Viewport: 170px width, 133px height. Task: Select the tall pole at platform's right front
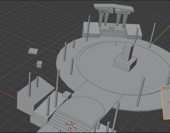pyautogui.click(x=140, y=92)
